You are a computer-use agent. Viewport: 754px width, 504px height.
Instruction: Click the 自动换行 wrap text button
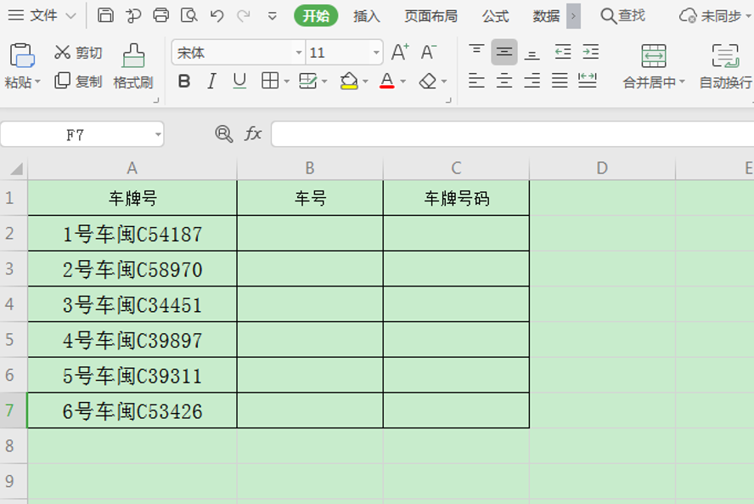coord(726,66)
